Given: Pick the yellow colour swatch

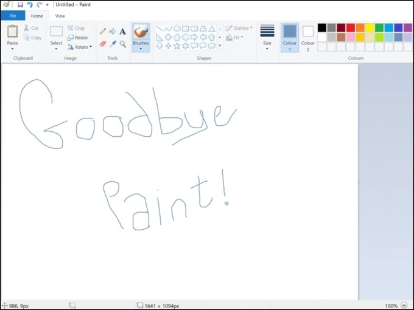Looking at the screenshot, I should coord(370,28).
